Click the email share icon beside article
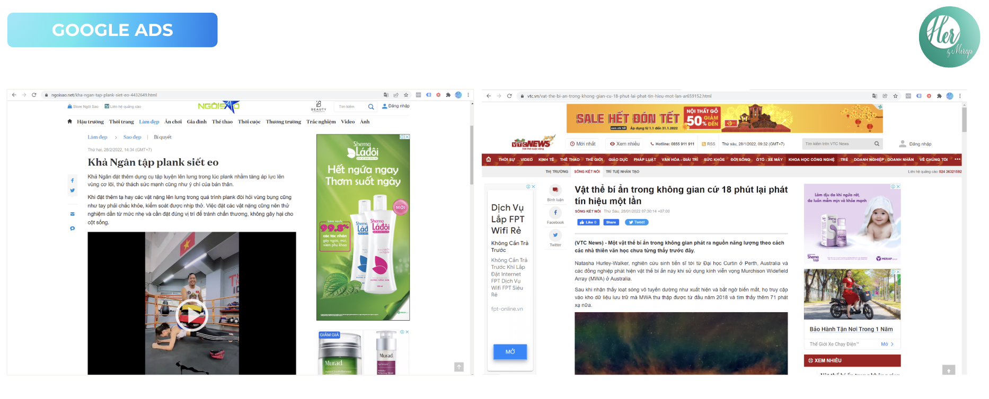 (73, 214)
